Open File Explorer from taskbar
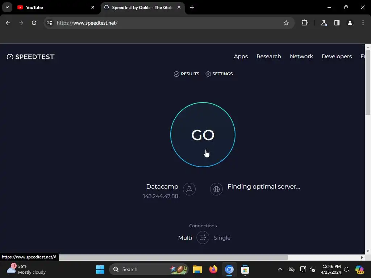This screenshot has width=371, height=278. point(197,269)
